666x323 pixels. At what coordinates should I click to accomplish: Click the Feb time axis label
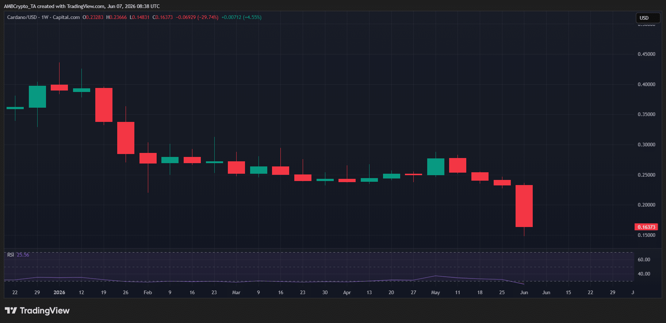148,292
